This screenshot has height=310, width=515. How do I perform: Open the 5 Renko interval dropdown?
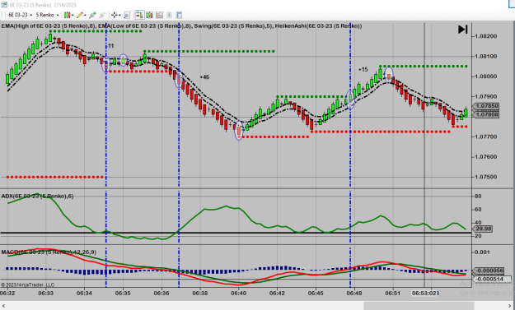click(47, 15)
